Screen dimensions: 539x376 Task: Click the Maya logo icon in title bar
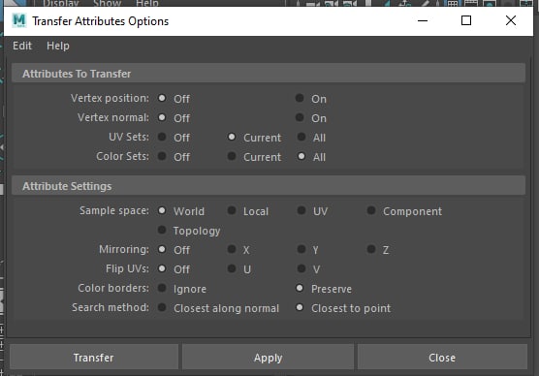pos(19,20)
